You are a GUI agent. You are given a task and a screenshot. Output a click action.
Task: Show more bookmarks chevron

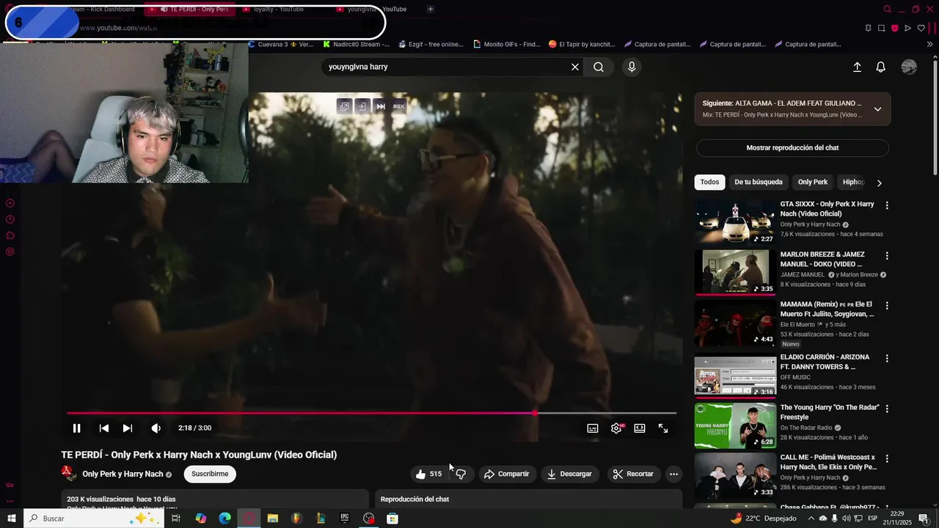click(930, 44)
